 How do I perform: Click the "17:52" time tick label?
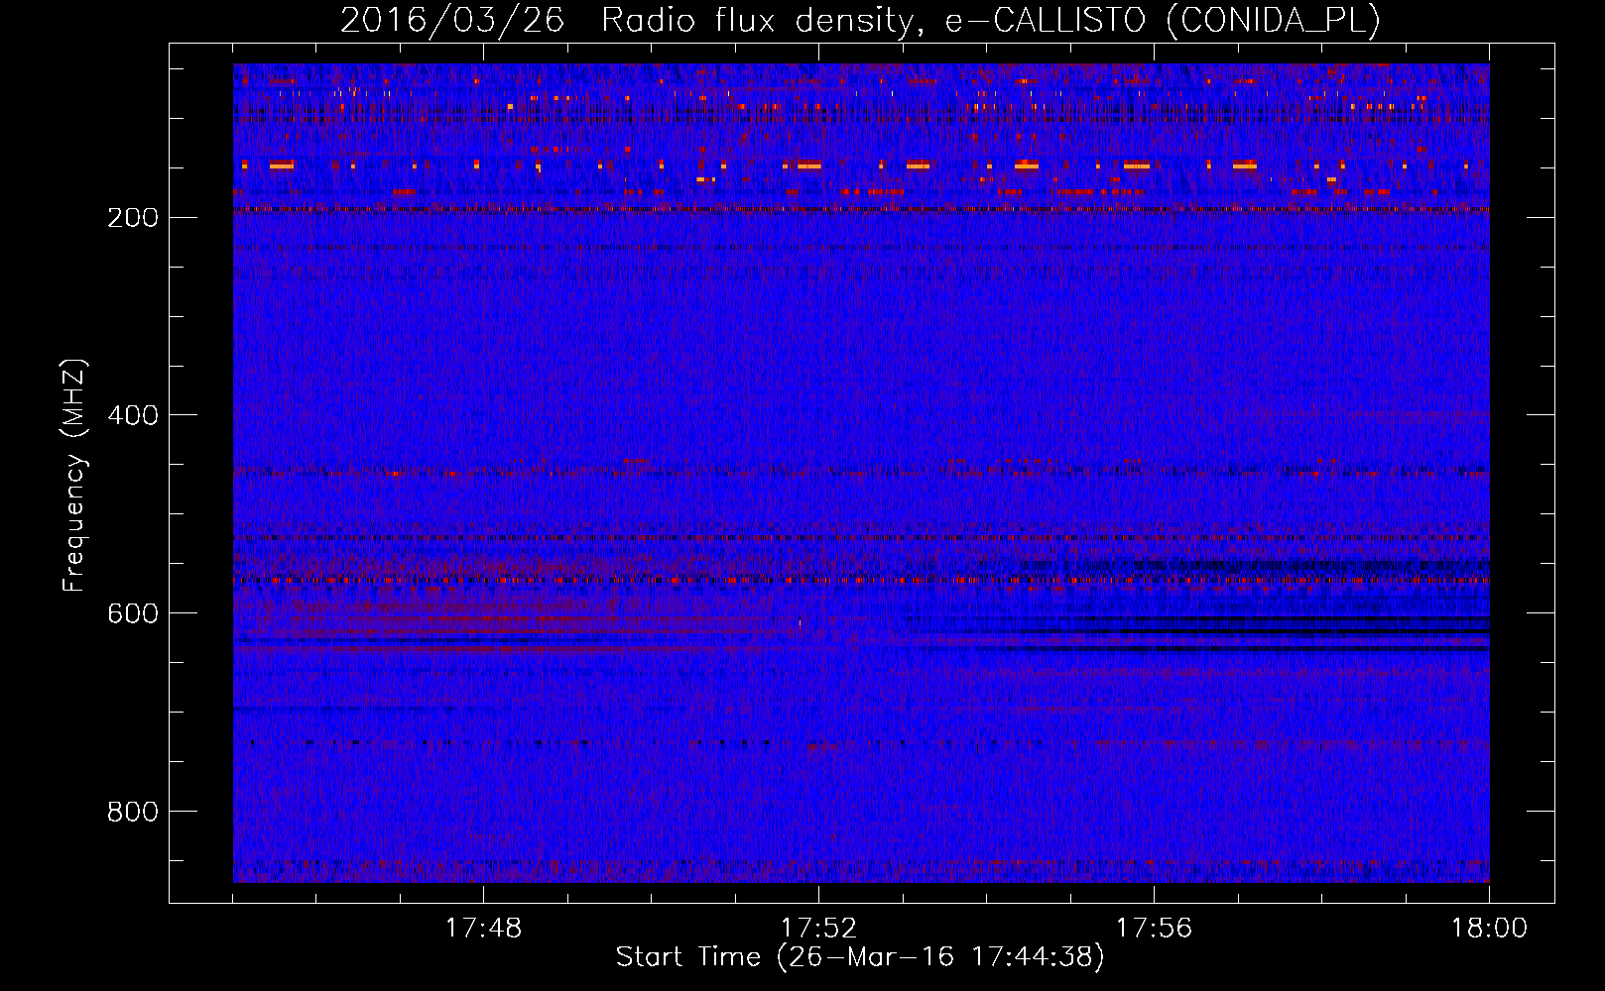(x=818, y=929)
